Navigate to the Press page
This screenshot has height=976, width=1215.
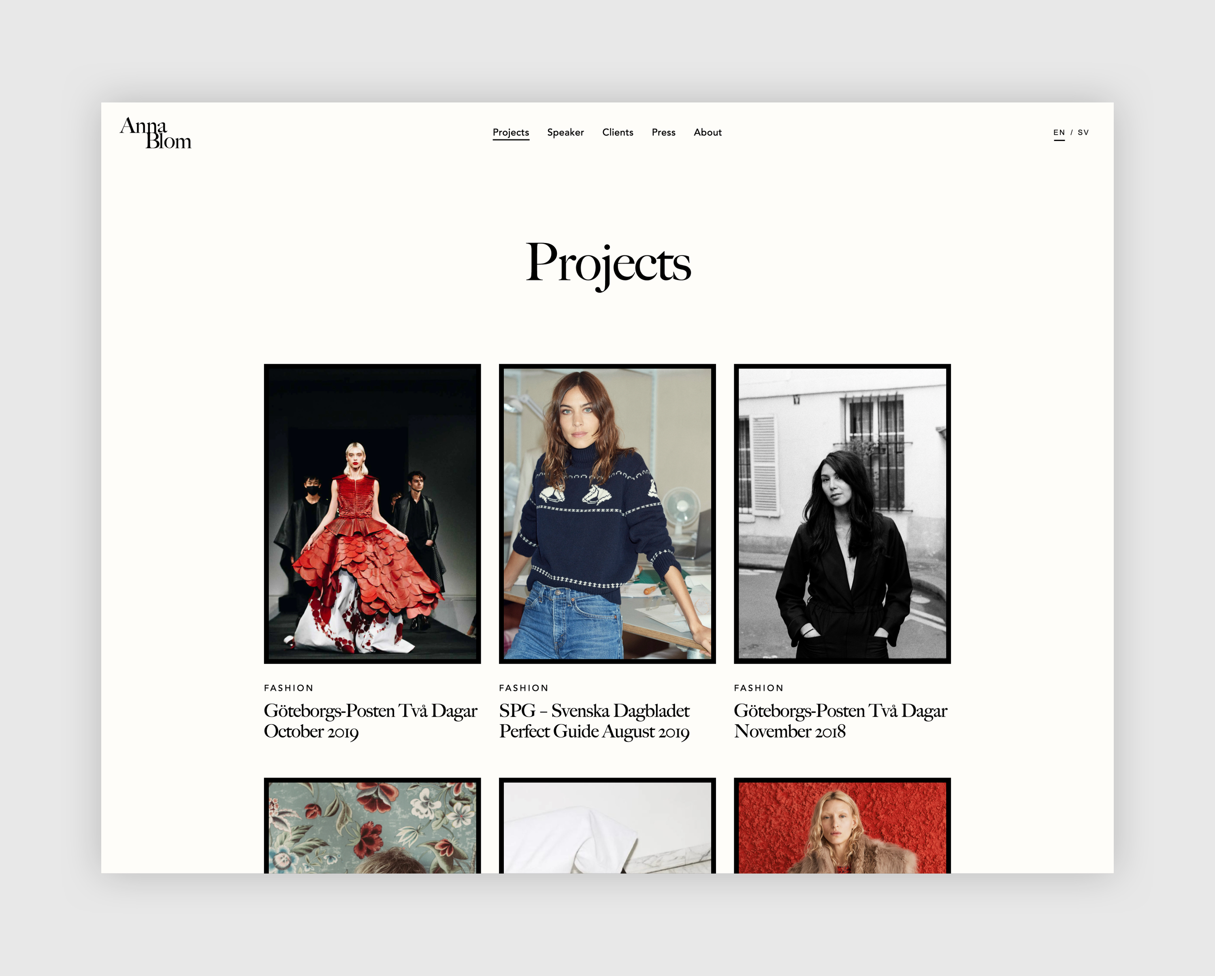[663, 132]
